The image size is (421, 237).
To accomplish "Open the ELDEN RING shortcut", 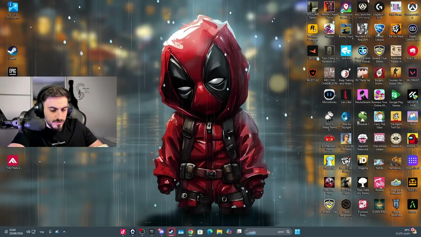I will 379,206.
